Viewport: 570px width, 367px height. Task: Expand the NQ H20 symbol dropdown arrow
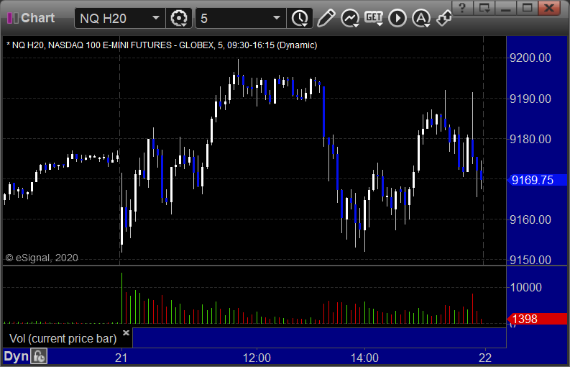pyautogui.click(x=156, y=18)
